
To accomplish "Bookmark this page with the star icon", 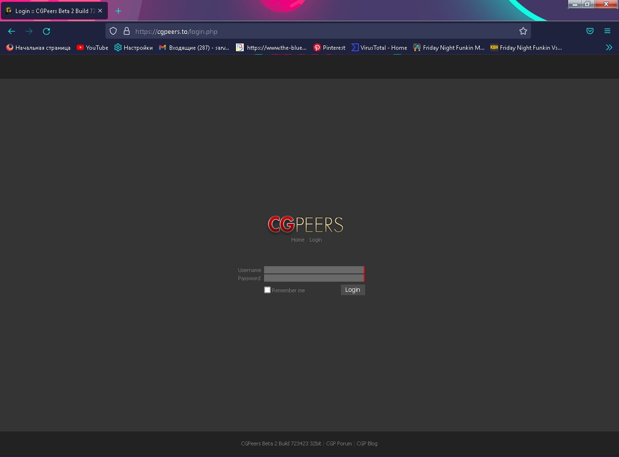I will (x=523, y=31).
